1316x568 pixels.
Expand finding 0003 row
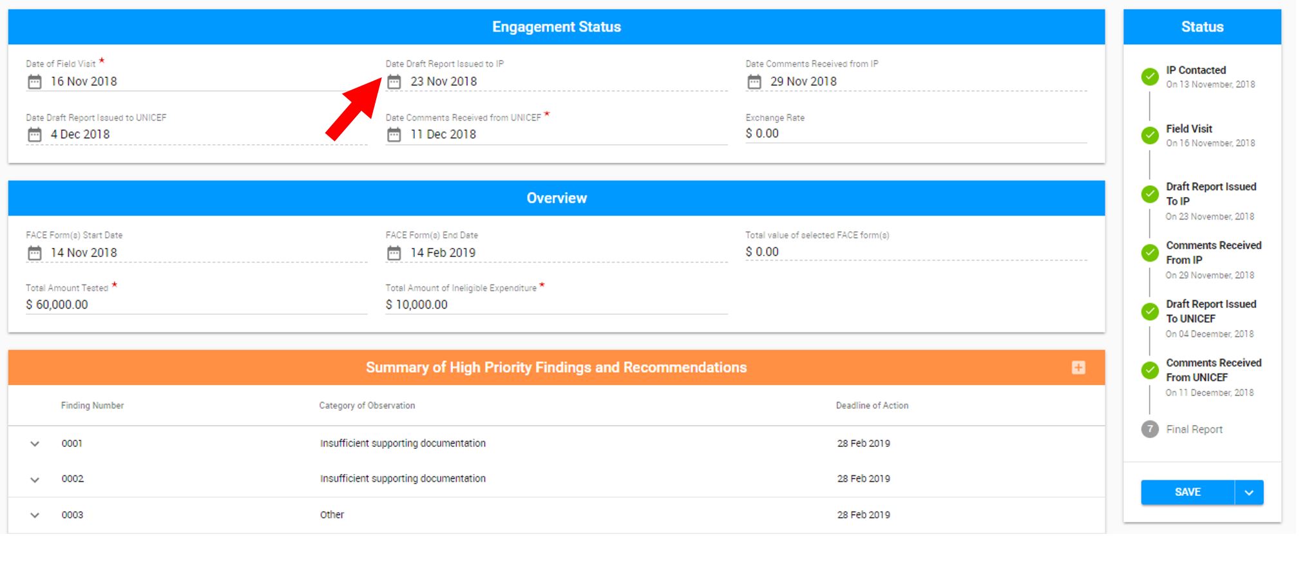(35, 515)
